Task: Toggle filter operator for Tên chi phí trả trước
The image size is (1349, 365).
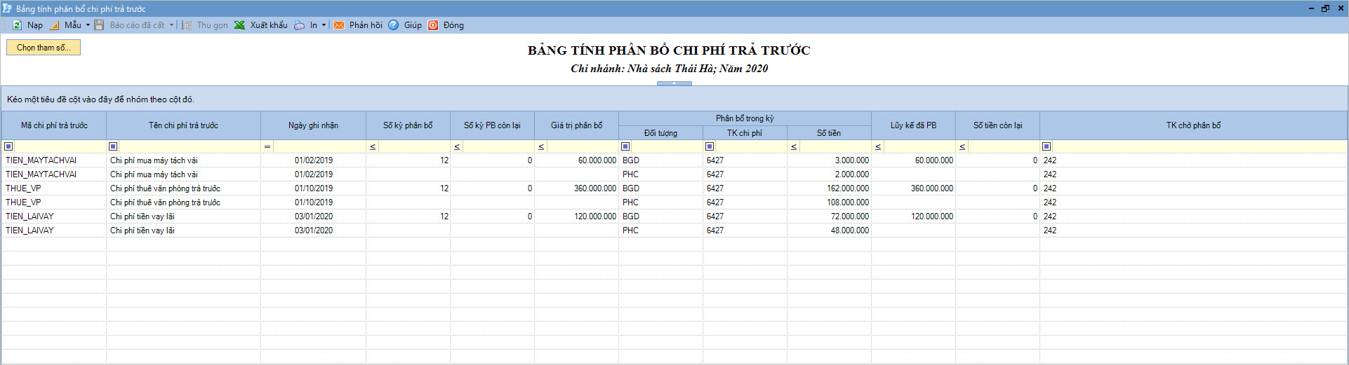Action: 113,146
